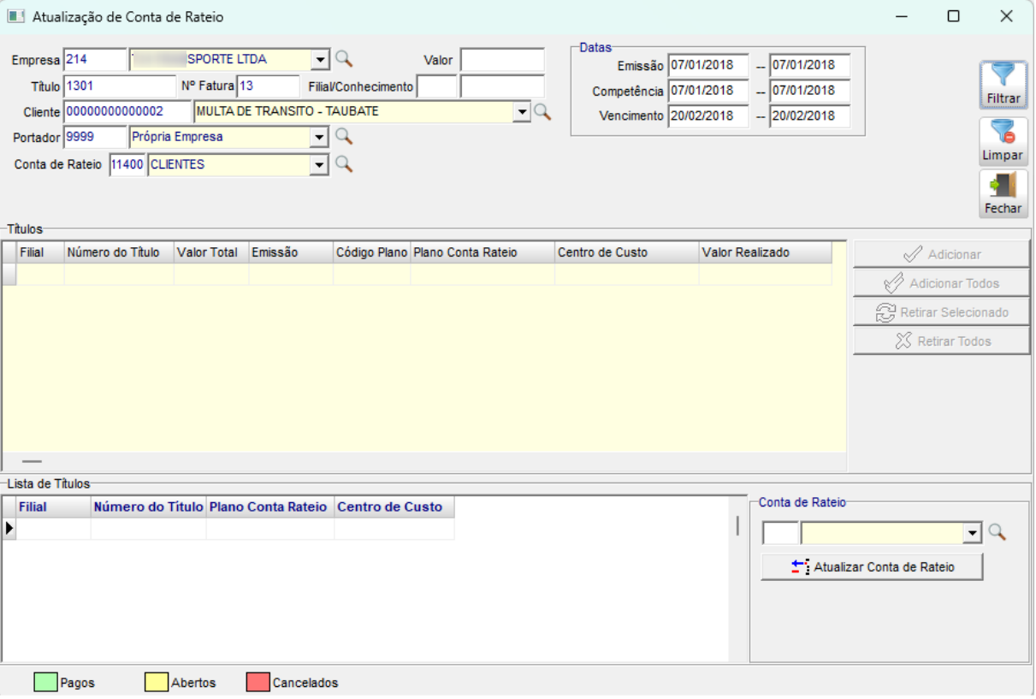Click the Título number input field

click(x=120, y=86)
